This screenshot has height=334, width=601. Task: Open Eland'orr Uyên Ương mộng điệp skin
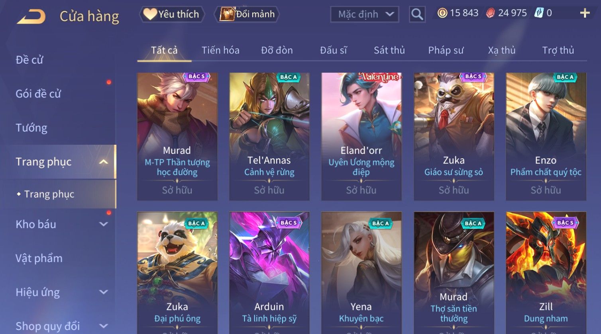pos(361,136)
